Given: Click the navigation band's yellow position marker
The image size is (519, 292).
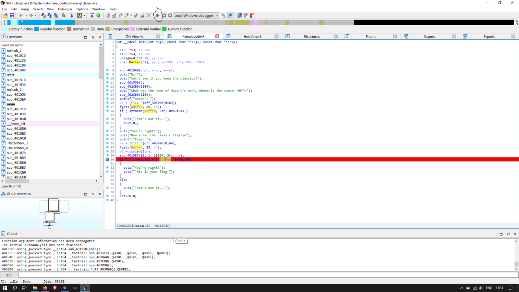Looking at the screenshot, I should click(x=22, y=21).
